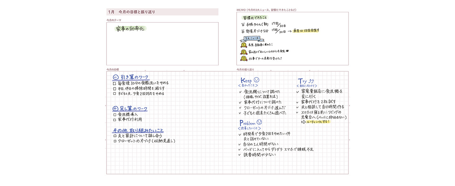The height and width of the screenshot is (186, 455).
Task: Check the 食洗機導入 checkbox
Action: tap(115, 115)
